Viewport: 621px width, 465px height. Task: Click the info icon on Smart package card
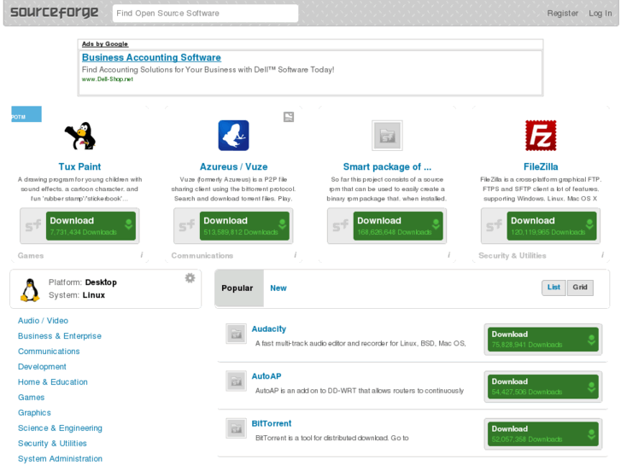[x=448, y=255]
